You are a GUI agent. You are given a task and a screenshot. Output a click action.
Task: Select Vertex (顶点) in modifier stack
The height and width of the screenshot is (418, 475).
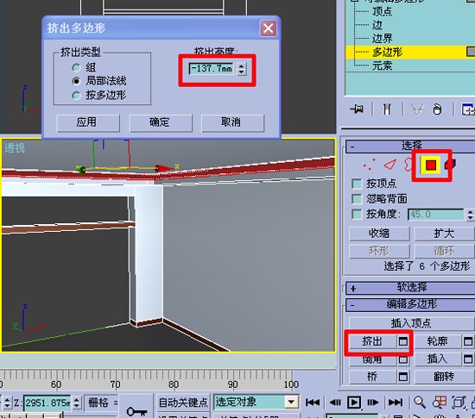point(382,12)
